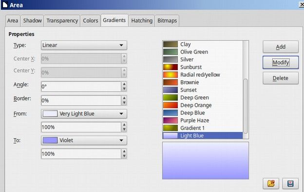304x192 pixels.
Task: Decrease the Border percentage
Action: click(124, 103)
